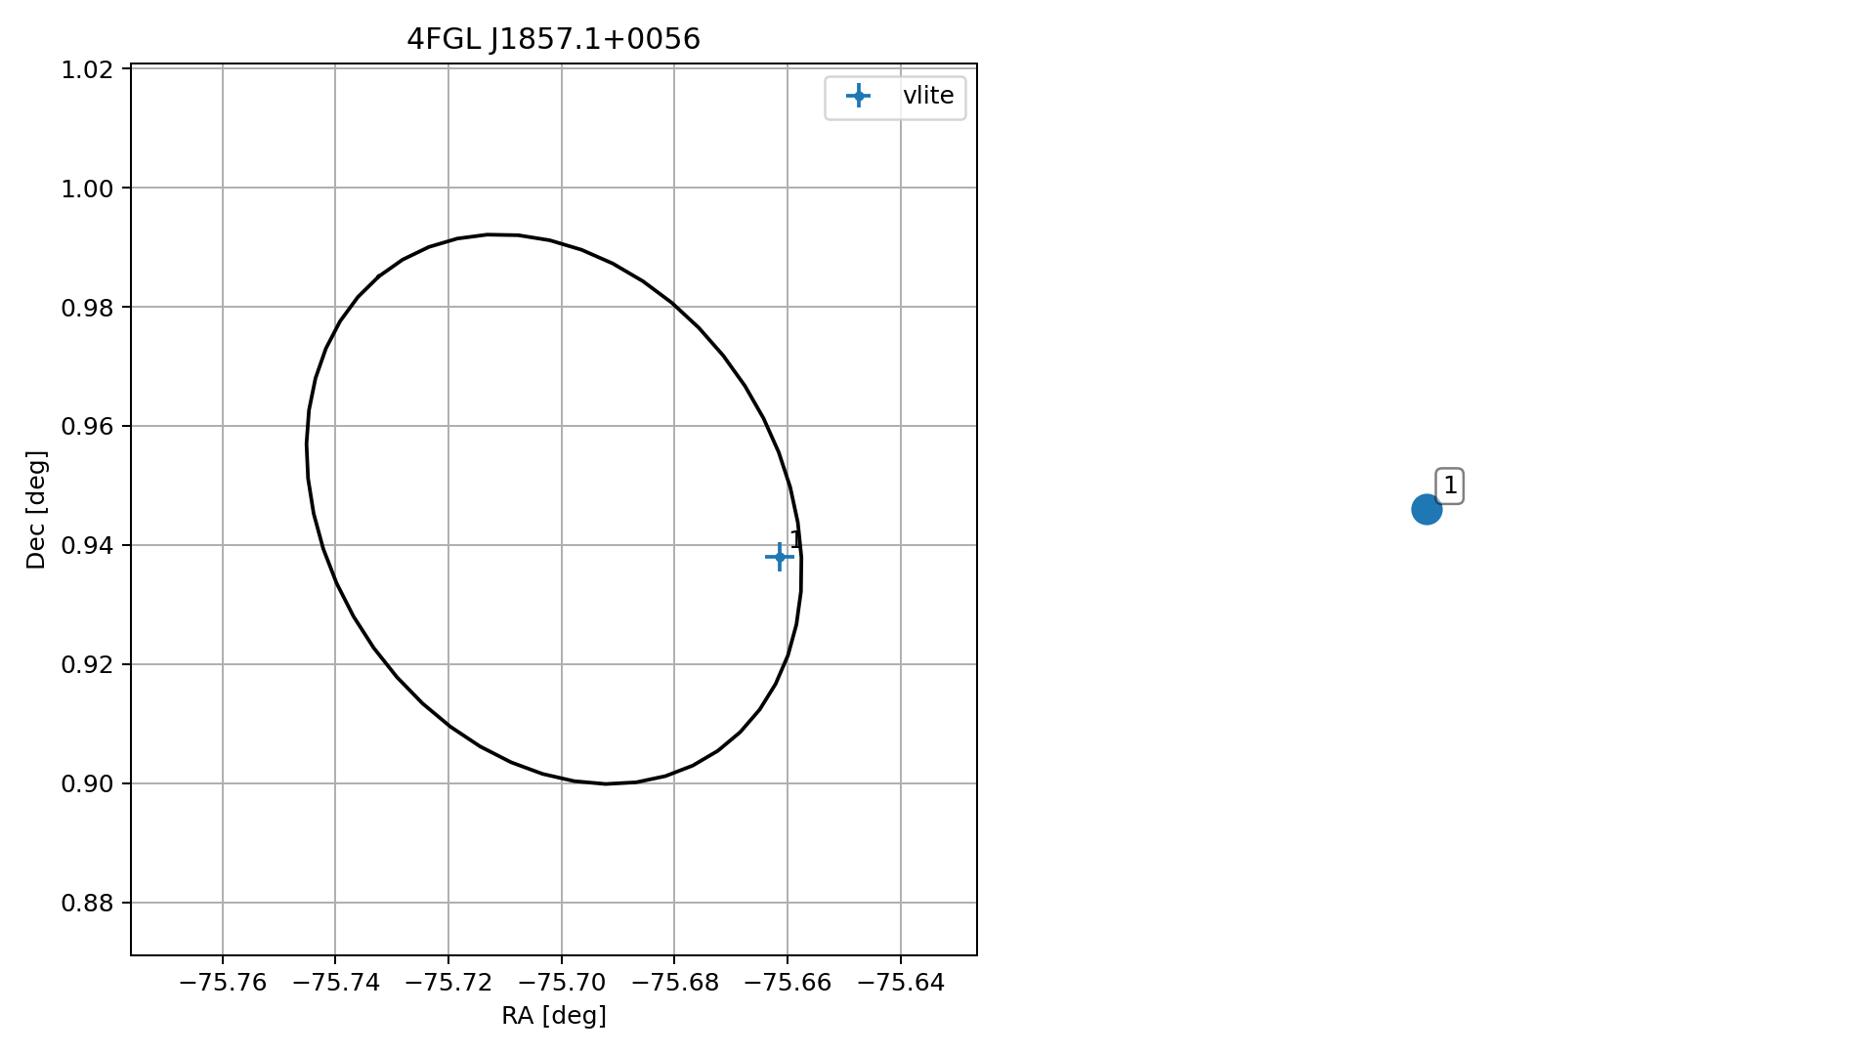Click the plot title 4FGL J1857.1+0056
This screenshot has width=1875, height=1055.
tap(553, 39)
